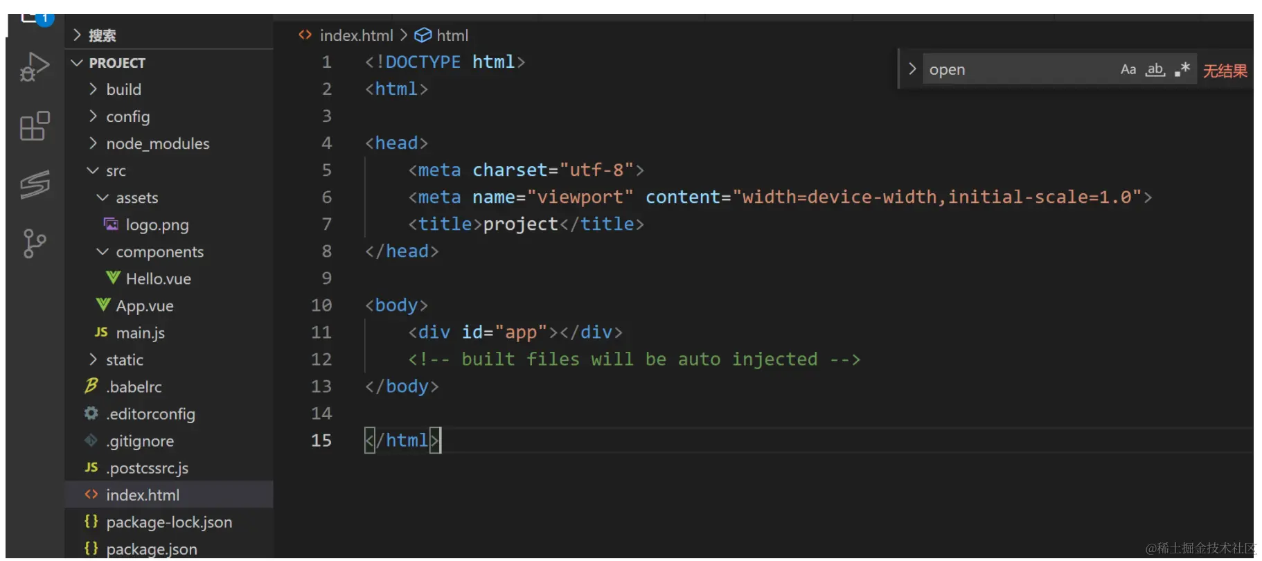The image size is (1262, 561).
Task: Click the Vue icon beside Hello.vue
Action: [113, 278]
